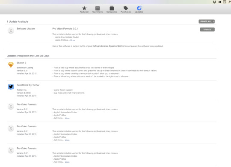Click the "Bohemian Coding" developer name
Image resolution: width=231 pixels, height=167 pixels.
pyautogui.click(x=25, y=68)
